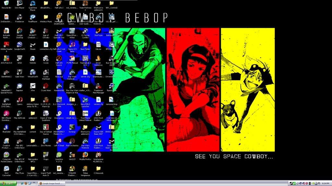Launch Half-Life 2 Lost Coast

(59, 47)
